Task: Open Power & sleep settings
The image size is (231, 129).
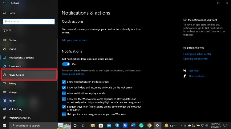Action: click(x=17, y=75)
